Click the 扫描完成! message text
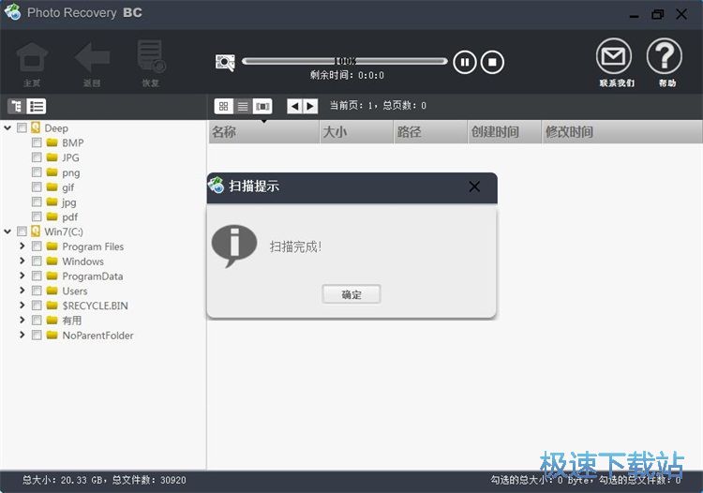The height and width of the screenshot is (493, 703). coord(295,246)
